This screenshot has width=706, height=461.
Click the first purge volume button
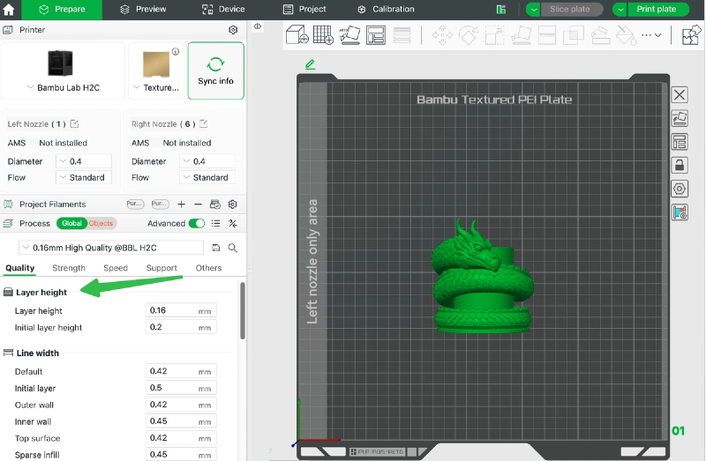coord(135,204)
